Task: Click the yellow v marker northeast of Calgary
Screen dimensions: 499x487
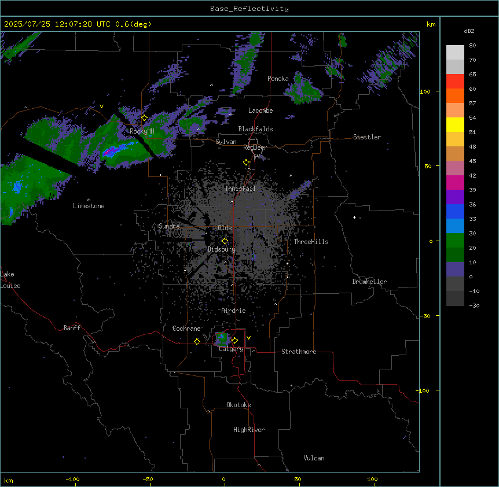Action: coord(248,338)
